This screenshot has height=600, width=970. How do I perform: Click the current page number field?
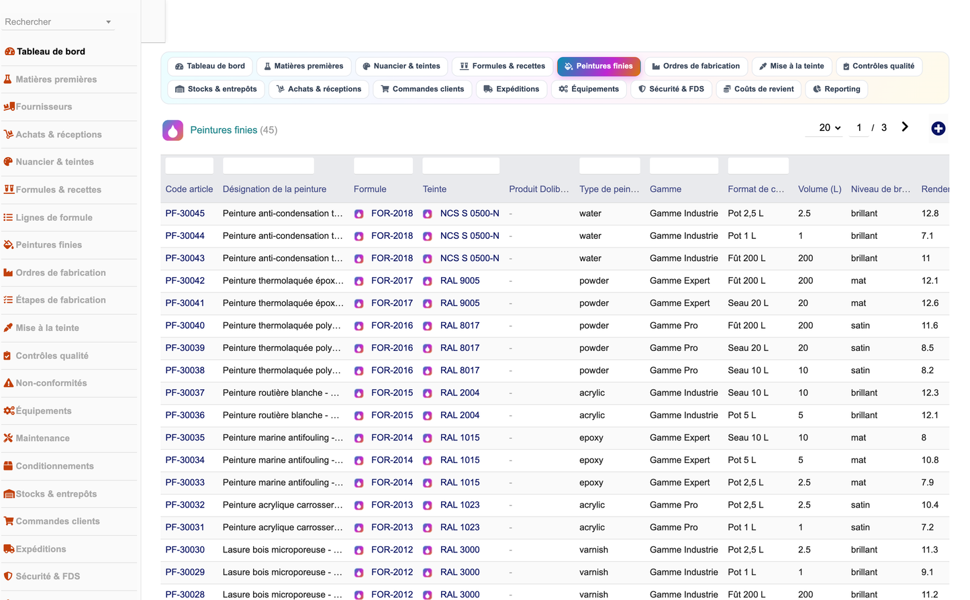pos(859,128)
